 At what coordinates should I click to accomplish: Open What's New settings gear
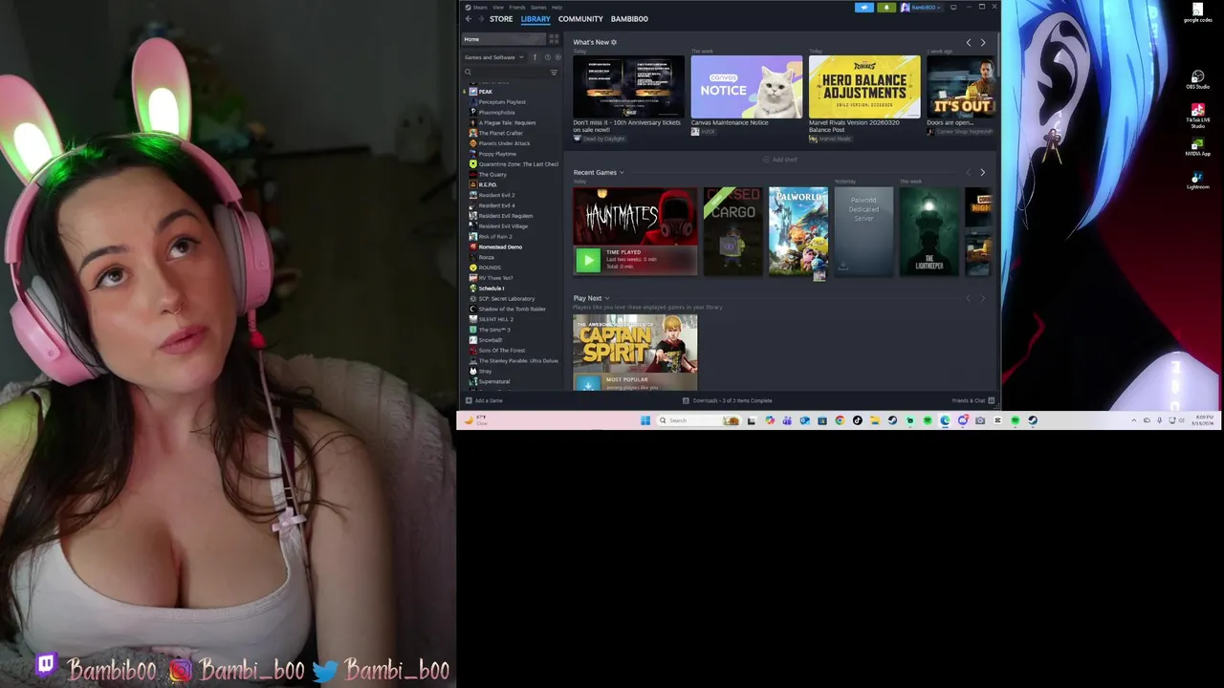pos(614,42)
